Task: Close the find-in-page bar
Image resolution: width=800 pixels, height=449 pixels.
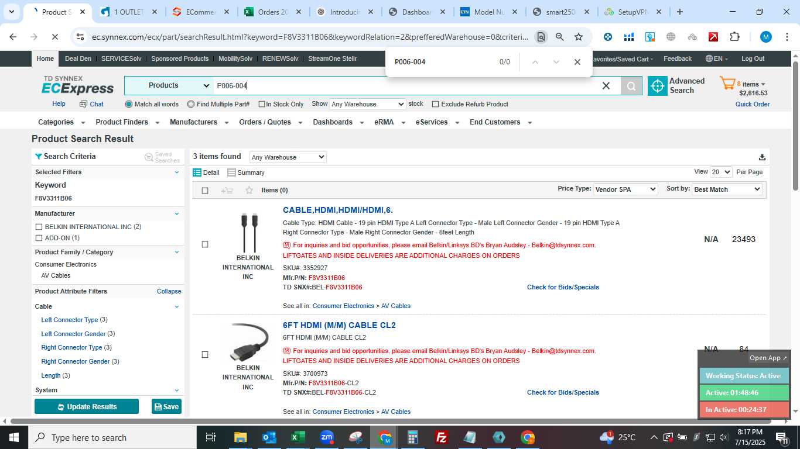Action: click(x=577, y=62)
